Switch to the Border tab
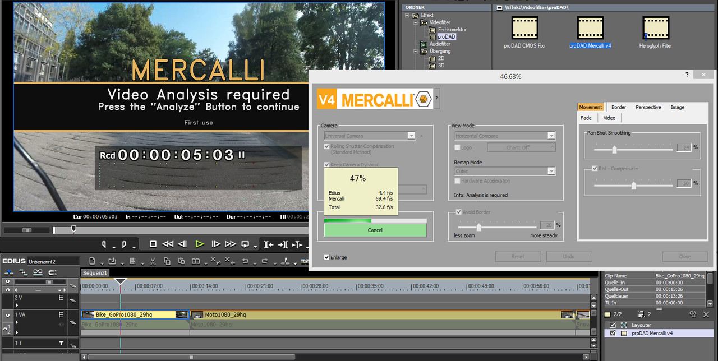718x361 pixels. (x=619, y=107)
